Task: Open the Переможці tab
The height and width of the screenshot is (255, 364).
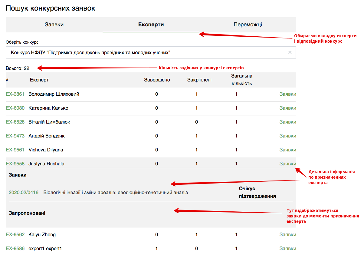Action: coord(248,25)
